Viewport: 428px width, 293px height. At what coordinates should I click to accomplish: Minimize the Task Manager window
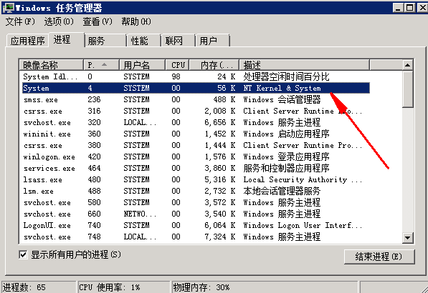coord(398,8)
